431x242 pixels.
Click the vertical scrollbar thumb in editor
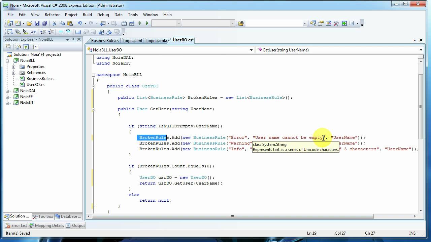click(421, 106)
